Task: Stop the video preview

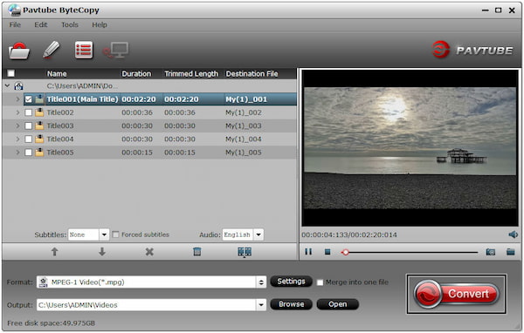Action: click(327, 252)
